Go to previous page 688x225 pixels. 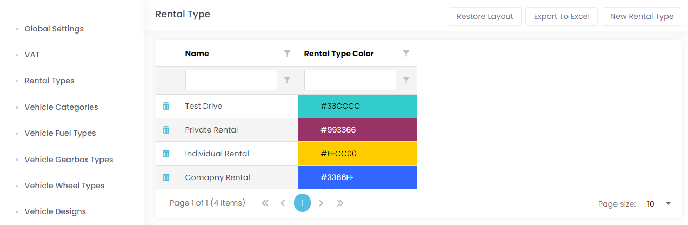(x=283, y=203)
